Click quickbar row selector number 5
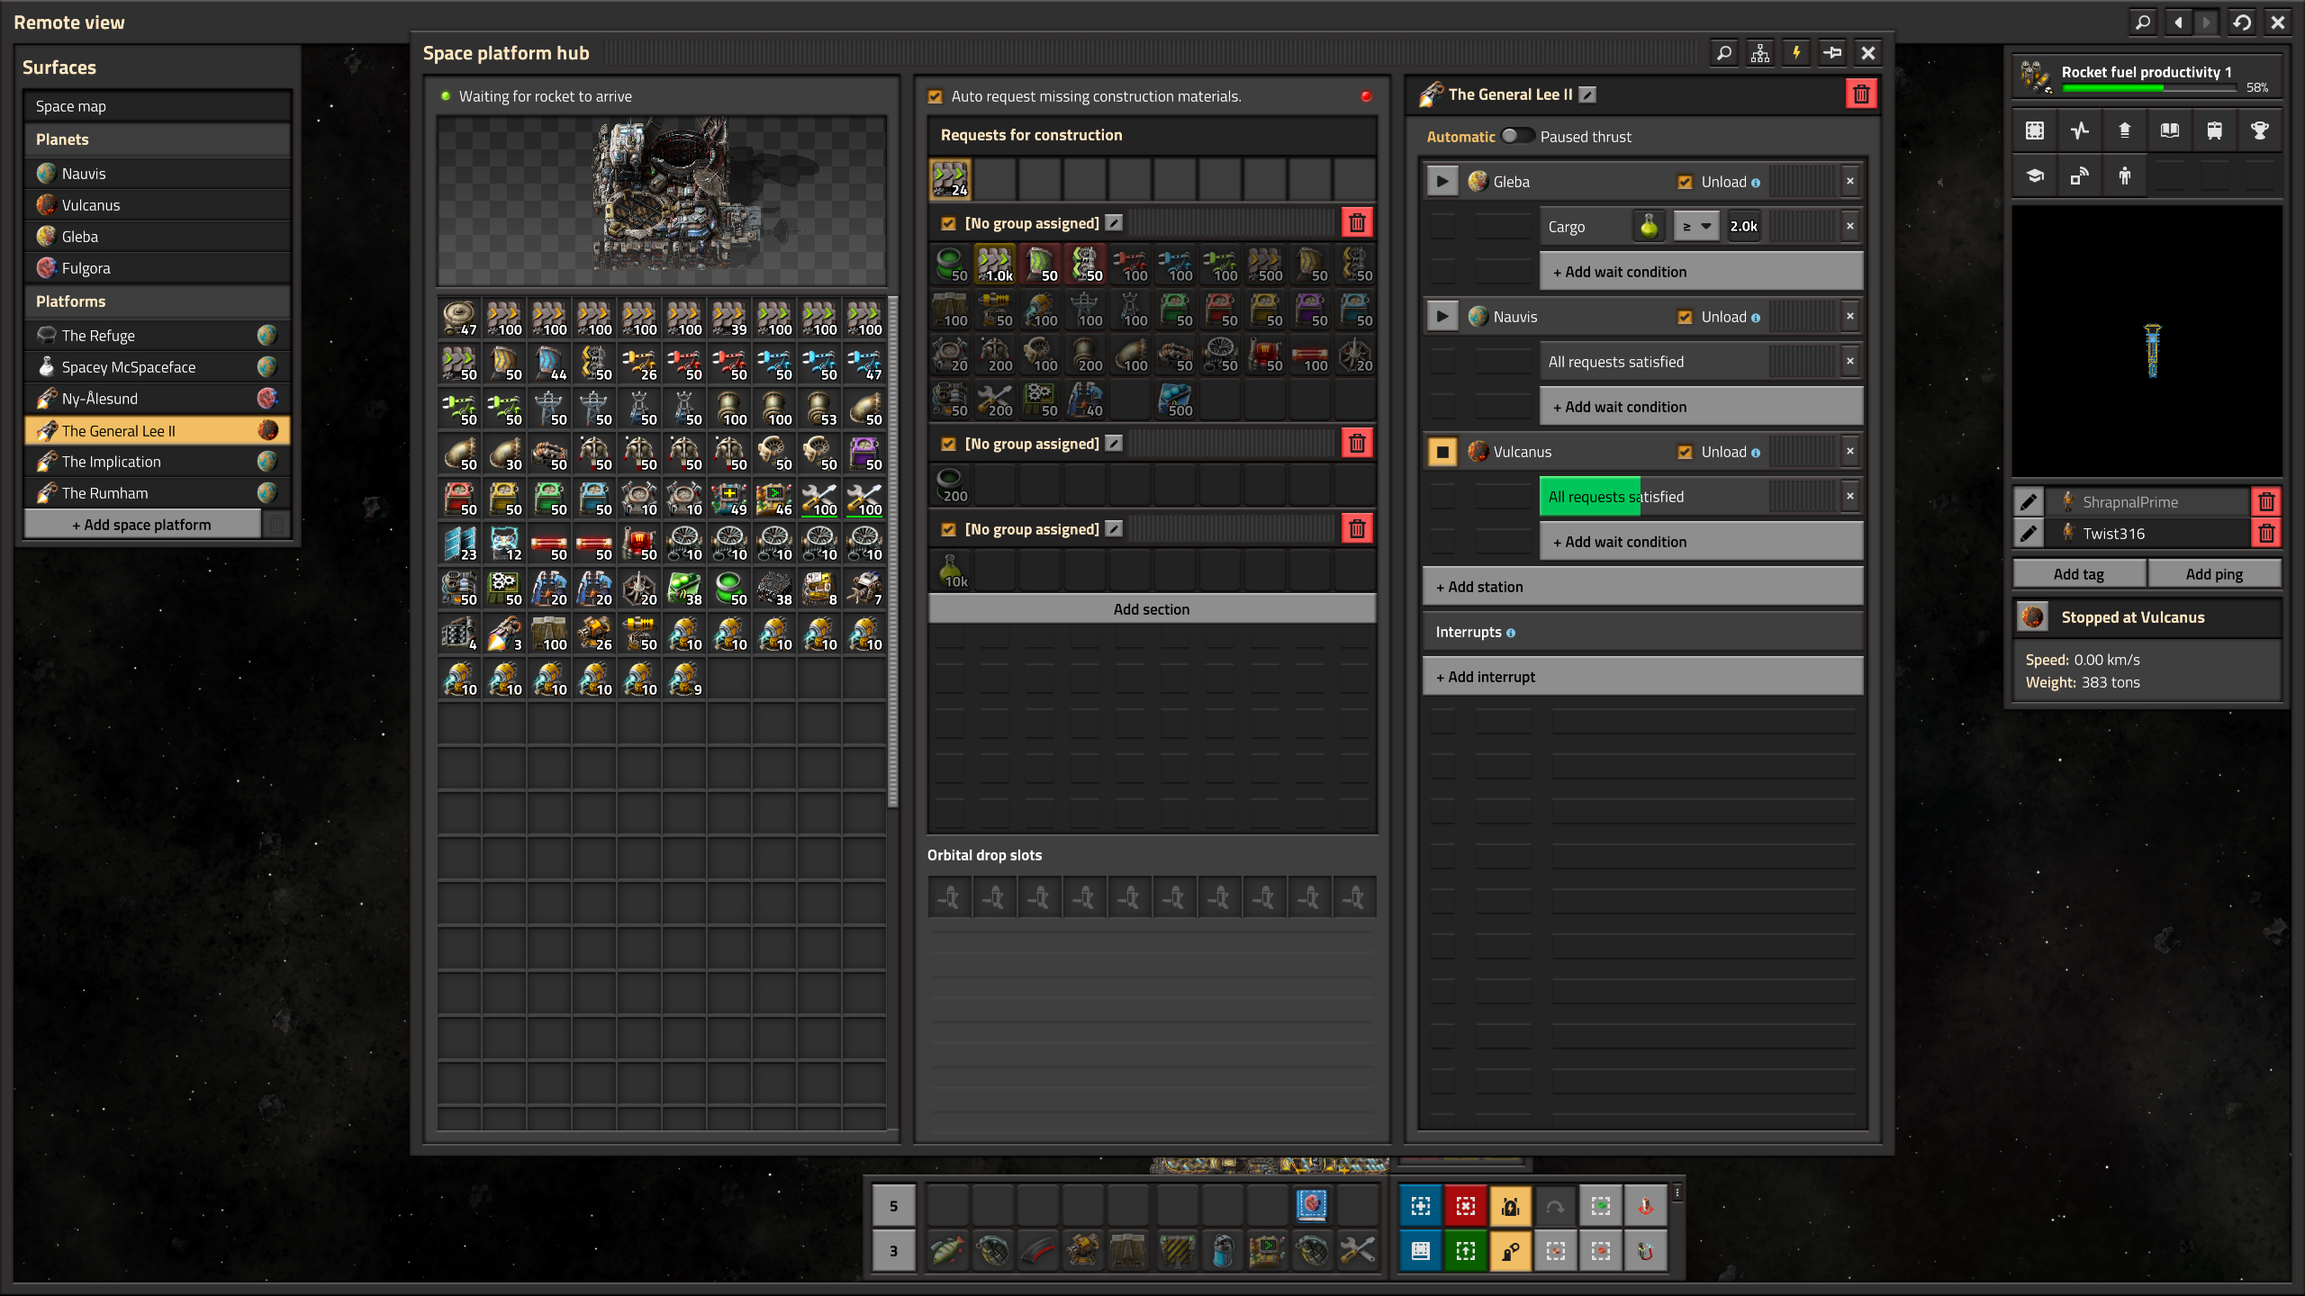This screenshot has width=2305, height=1296. coord(893,1206)
